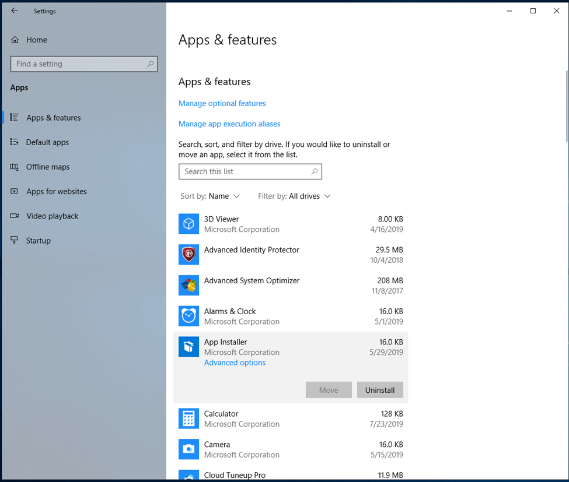This screenshot has width=569, height=482.
Task: Click the Calculator app icon
Action: (x=188, y=418)
